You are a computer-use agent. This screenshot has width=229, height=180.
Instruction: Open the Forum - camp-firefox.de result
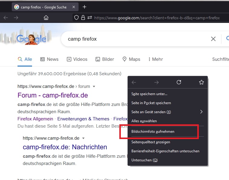click(53, 95)
